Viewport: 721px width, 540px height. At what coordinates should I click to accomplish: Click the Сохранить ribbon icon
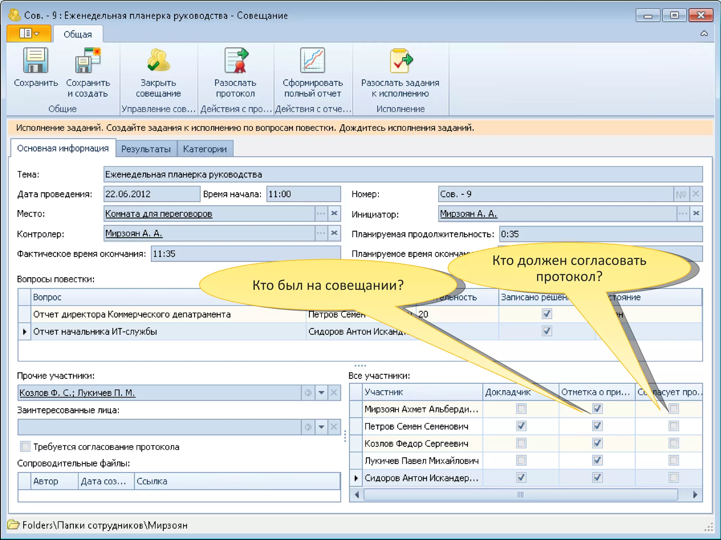(35, 61)
